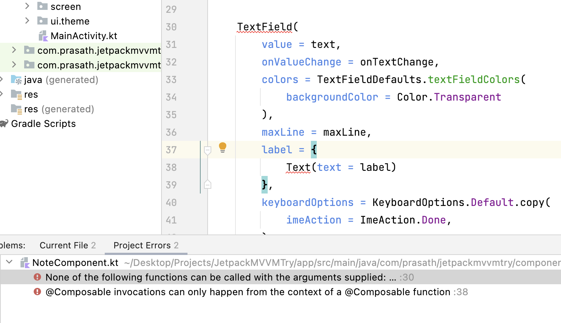This screenshot has width=561, height=323.
Task: Switch to the Project Errors tab
Action: coord(146,245)
